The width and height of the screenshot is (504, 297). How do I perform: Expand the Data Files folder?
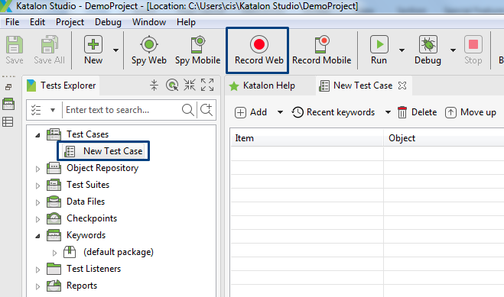pos(37,202)
